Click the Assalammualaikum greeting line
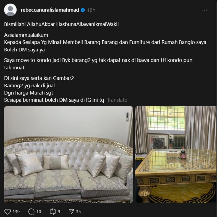The width and height of the screenshot is (217, 217). point(26,35)
